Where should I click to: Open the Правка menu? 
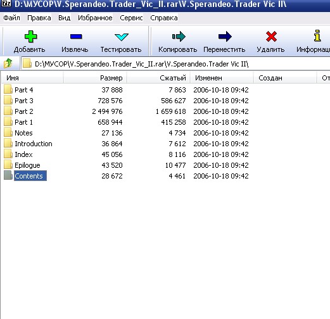(x=39, y=18)
